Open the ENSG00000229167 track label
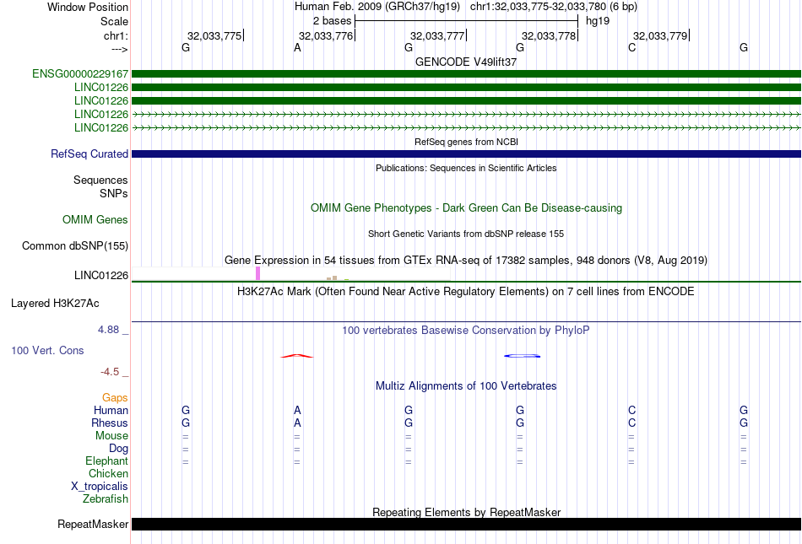 coord(80,73)
